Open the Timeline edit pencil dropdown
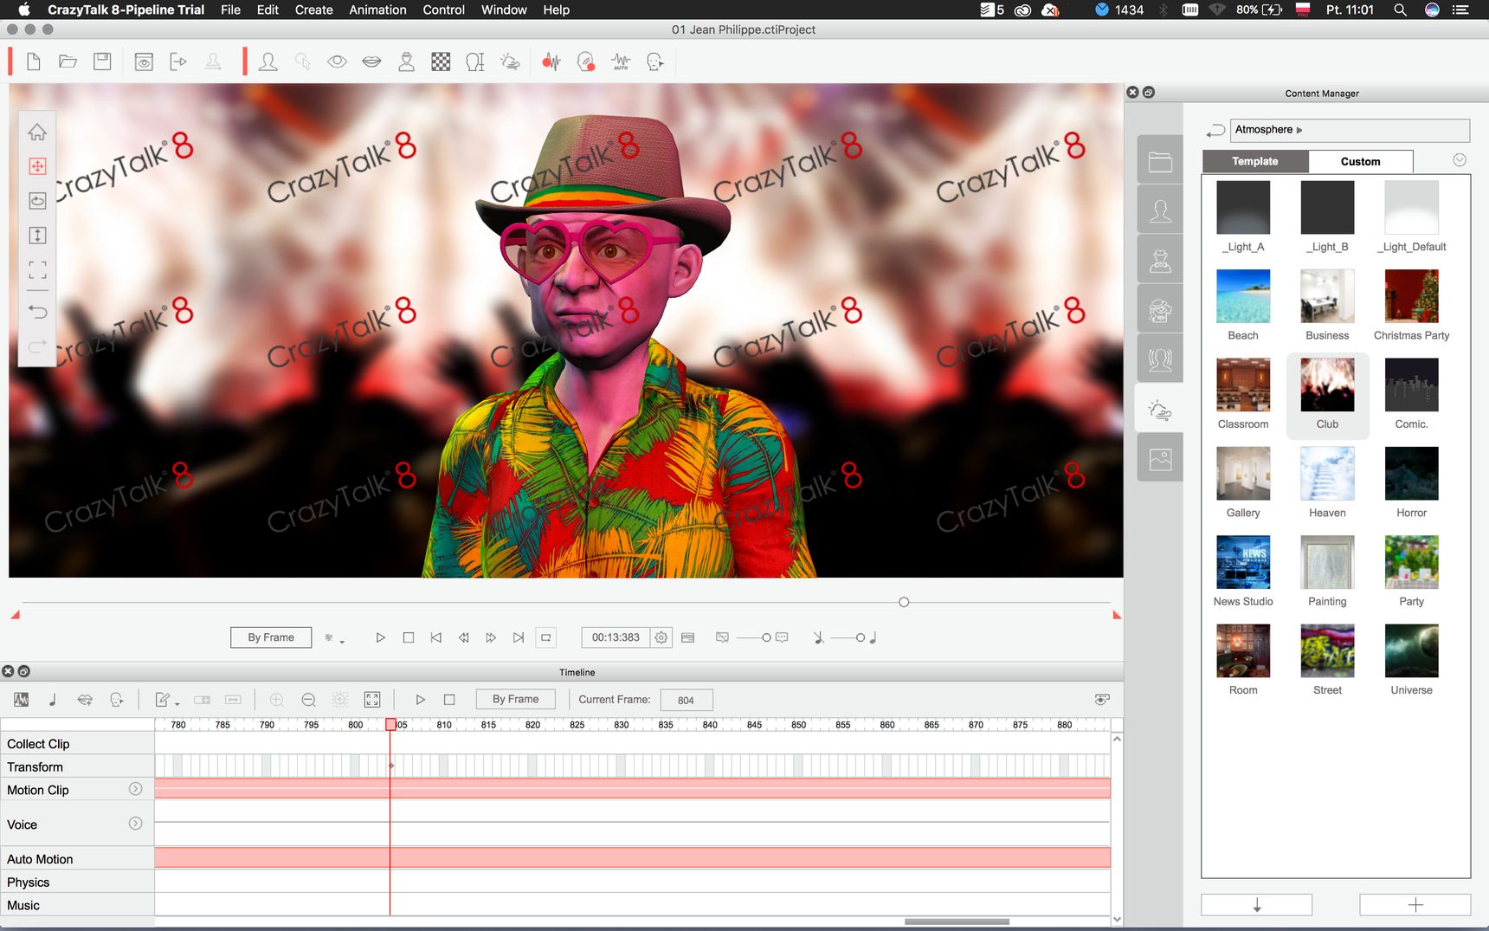 point(166,700)
